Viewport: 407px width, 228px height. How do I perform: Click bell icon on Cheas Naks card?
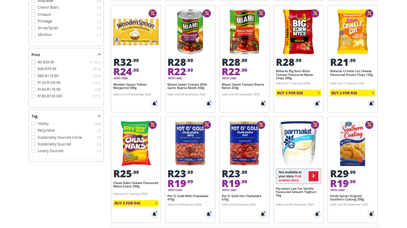(154, 214)
